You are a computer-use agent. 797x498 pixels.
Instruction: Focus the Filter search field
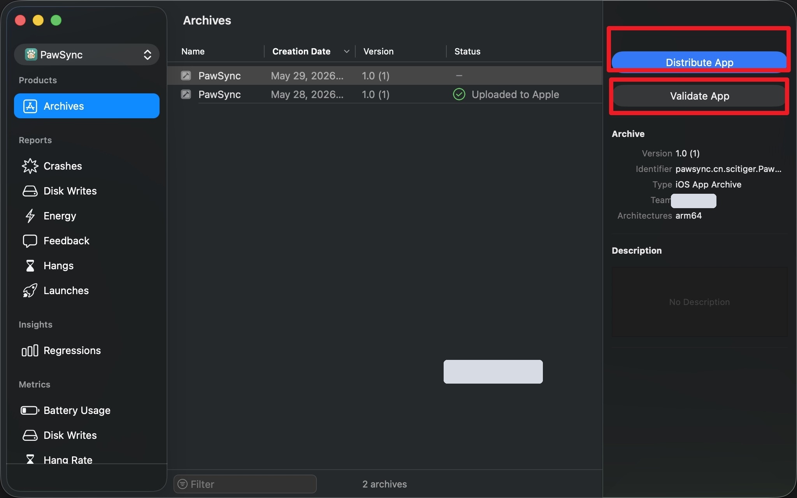[245, 484]
